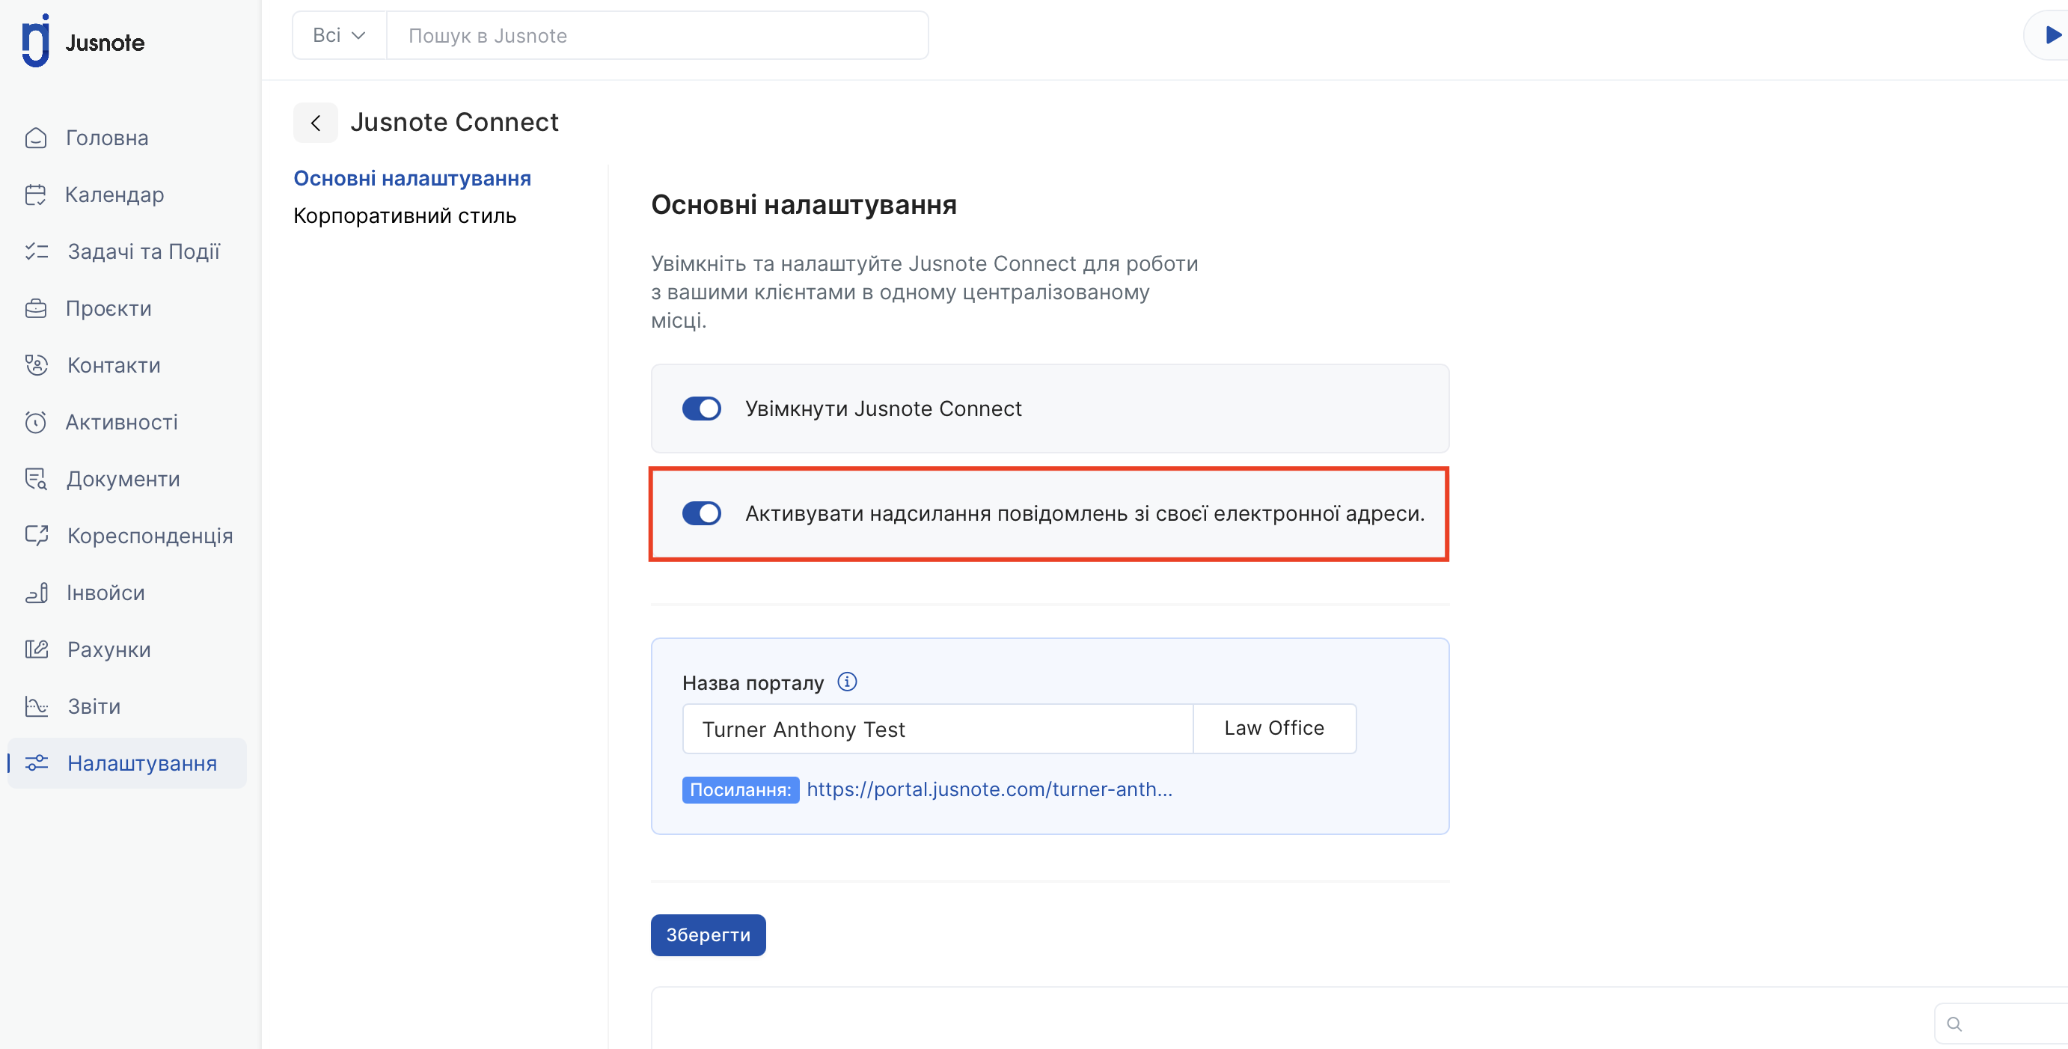2068x1049 pixels.
Task: Open the Активності clock icon
Action: point(36,422)
